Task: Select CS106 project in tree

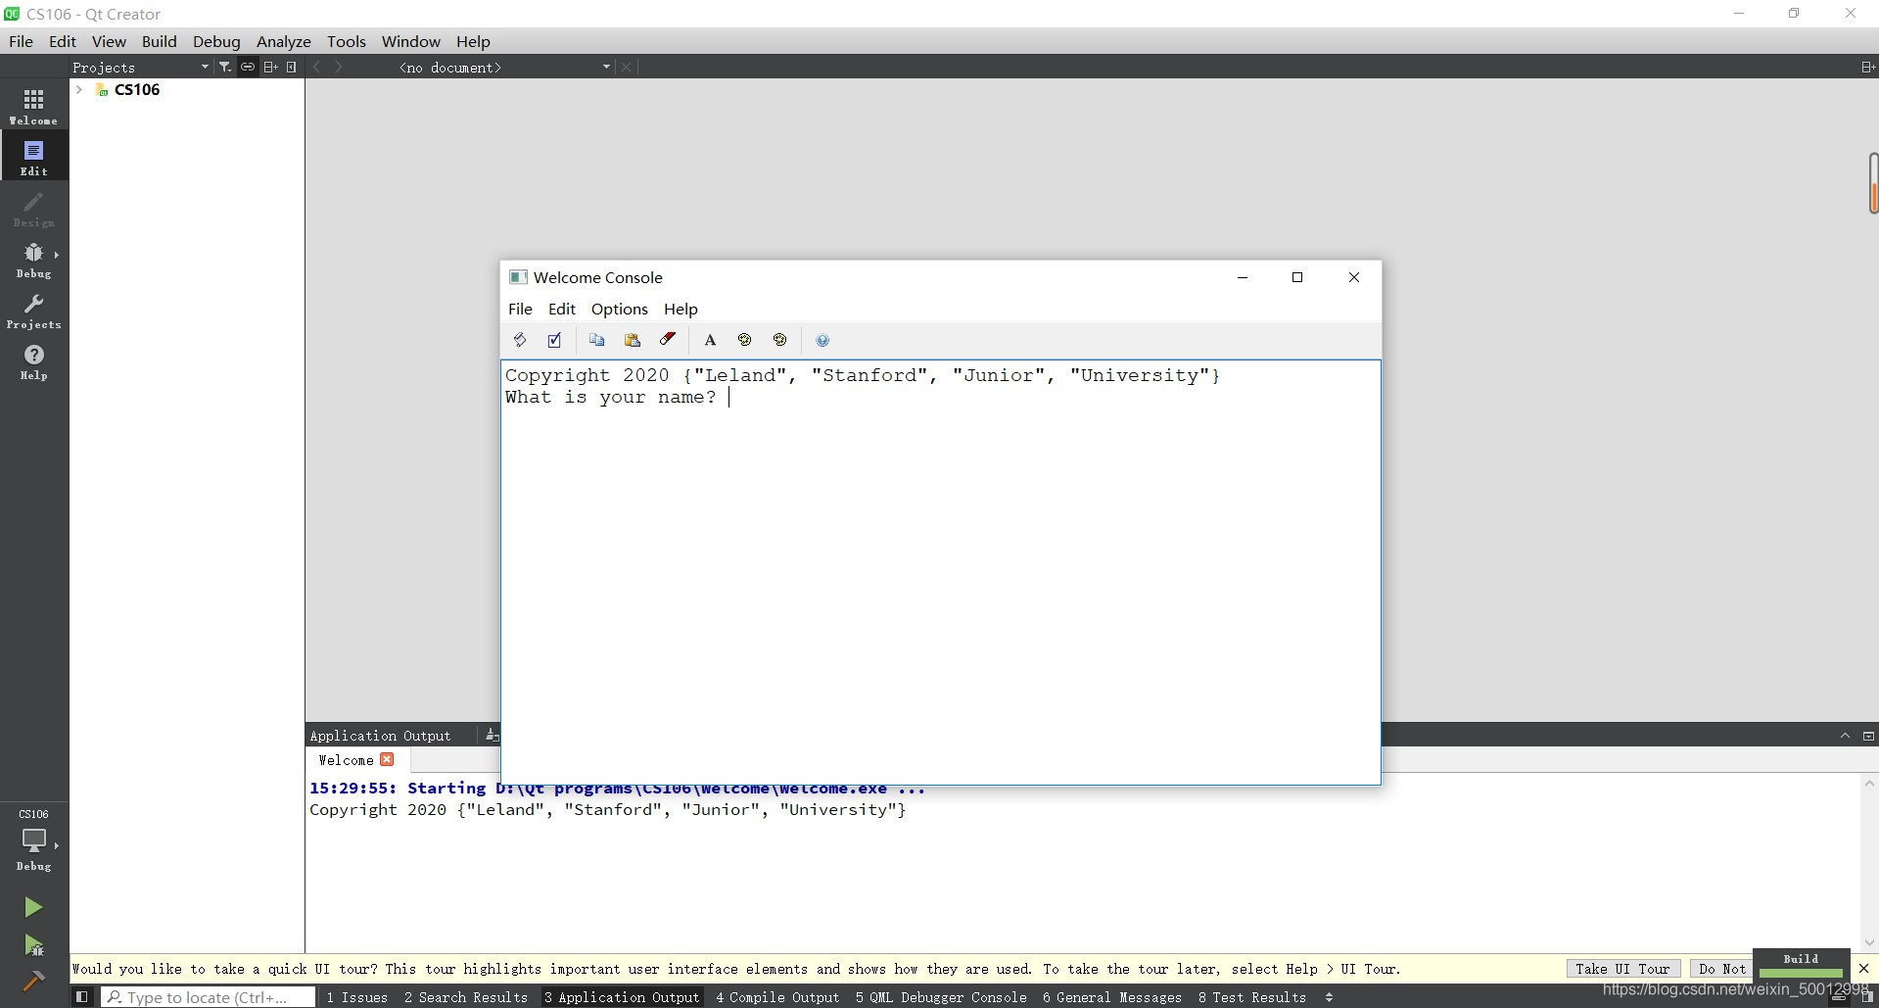Action: coord(136,89)
